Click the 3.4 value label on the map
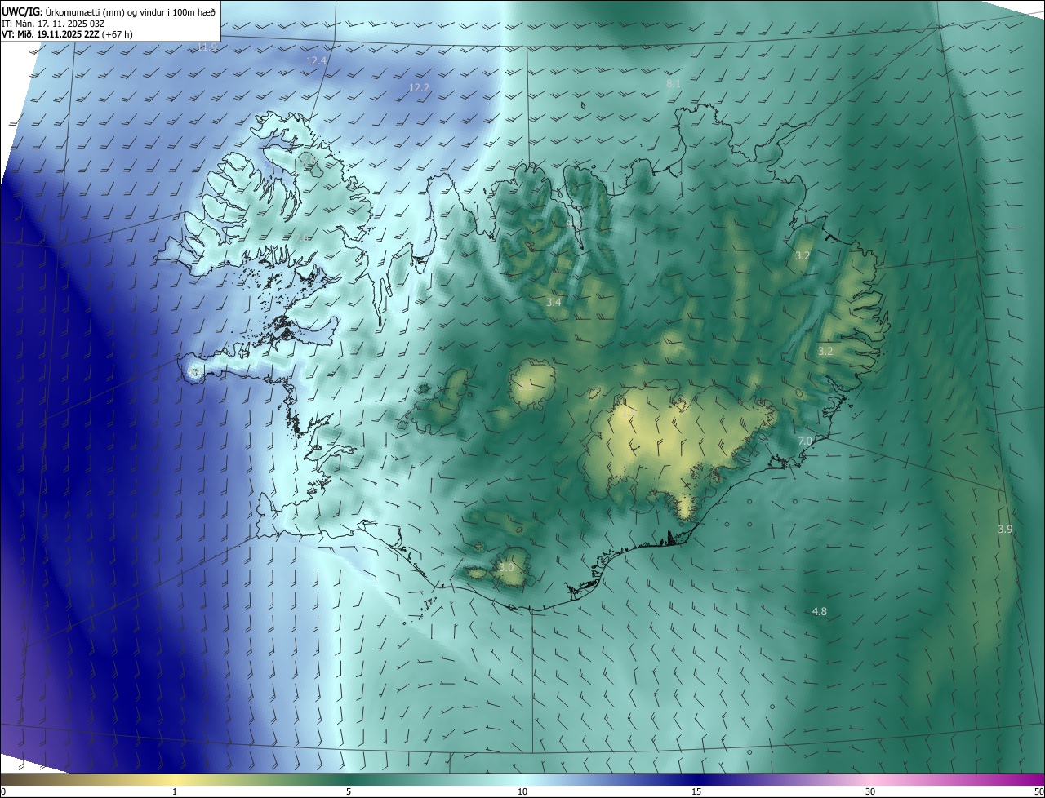 pos(554,303)
